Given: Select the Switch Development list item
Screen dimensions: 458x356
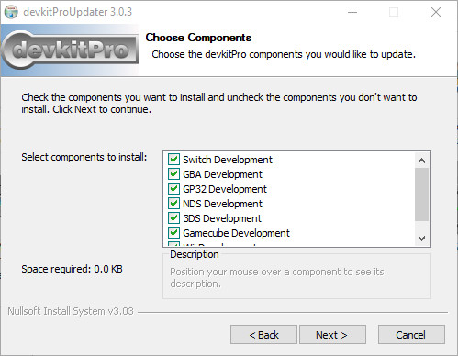Looking at the screenshot, I should [228, 160].
